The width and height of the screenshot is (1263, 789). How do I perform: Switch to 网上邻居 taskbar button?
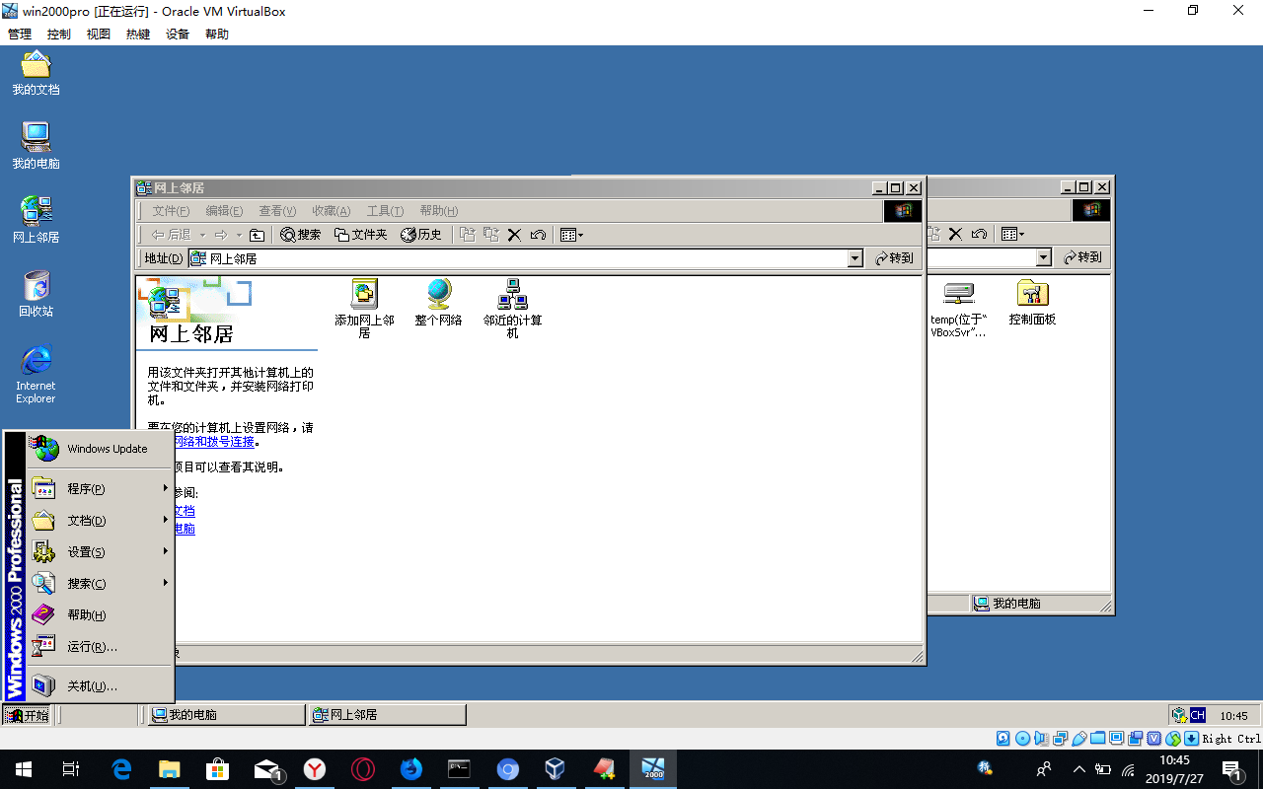(387, 715)
